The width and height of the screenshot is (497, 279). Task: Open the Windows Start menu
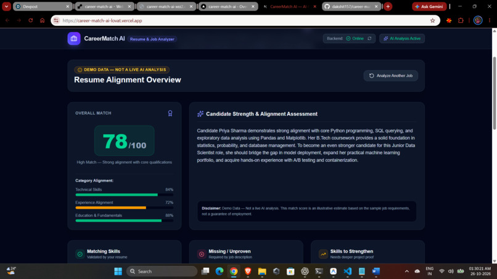[118, 272]
